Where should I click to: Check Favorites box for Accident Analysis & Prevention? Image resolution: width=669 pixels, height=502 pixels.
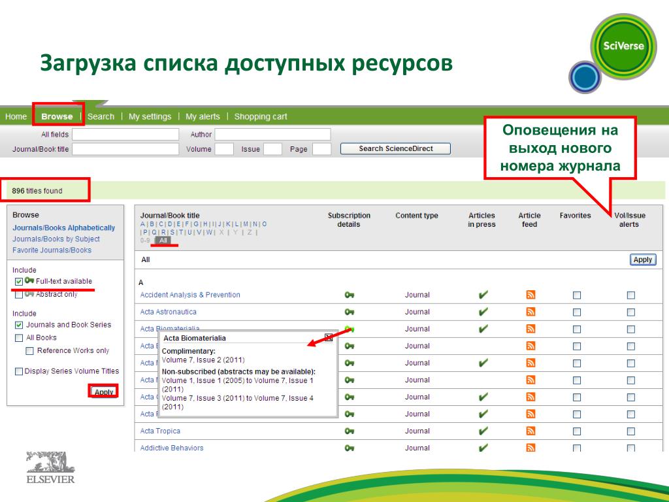pyautogui.click(x=577, y=295)
